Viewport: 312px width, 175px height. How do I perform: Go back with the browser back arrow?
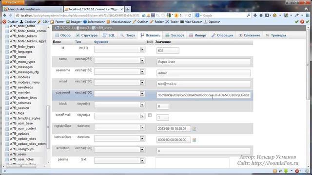[5, 15]
